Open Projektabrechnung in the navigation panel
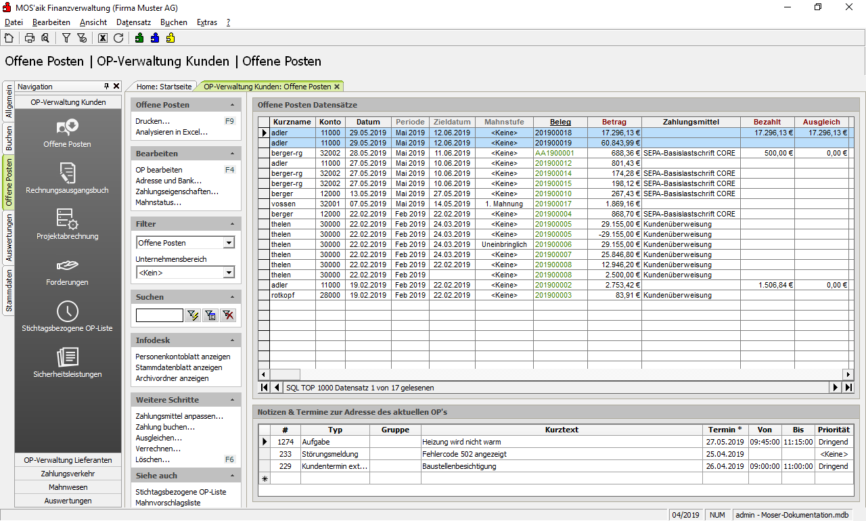 click(x=67, y=225)
